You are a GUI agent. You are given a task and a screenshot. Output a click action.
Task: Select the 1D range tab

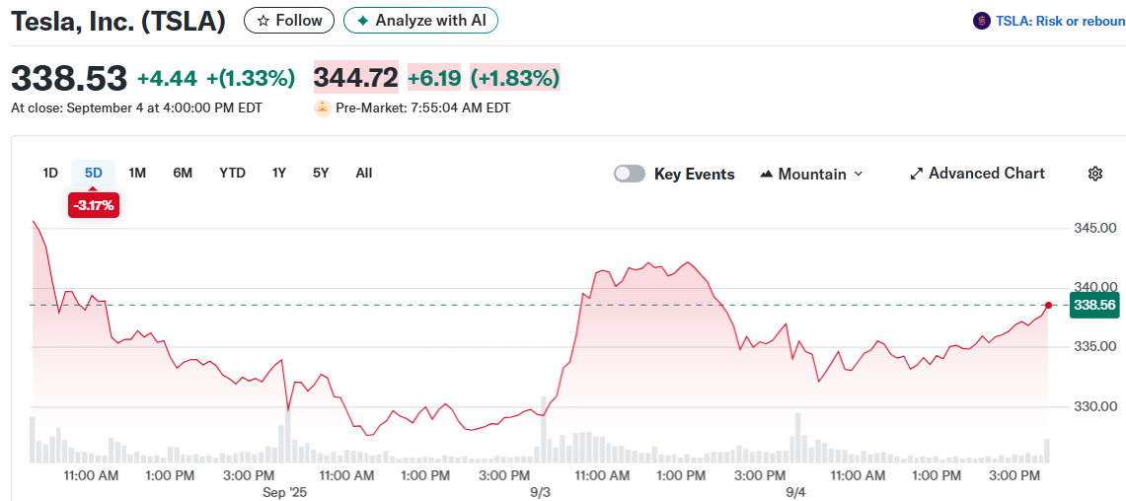[x=50, y=173]
